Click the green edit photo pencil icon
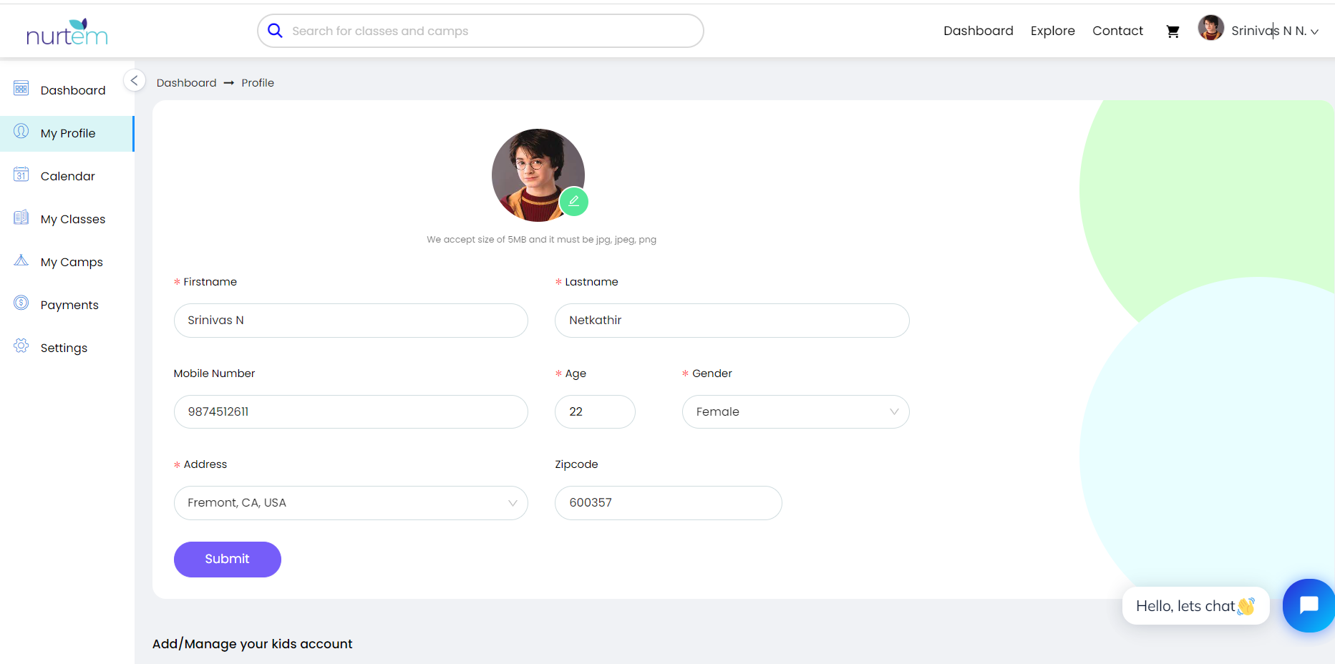Viewport: 1335px width, 664px height. point(573,202)
